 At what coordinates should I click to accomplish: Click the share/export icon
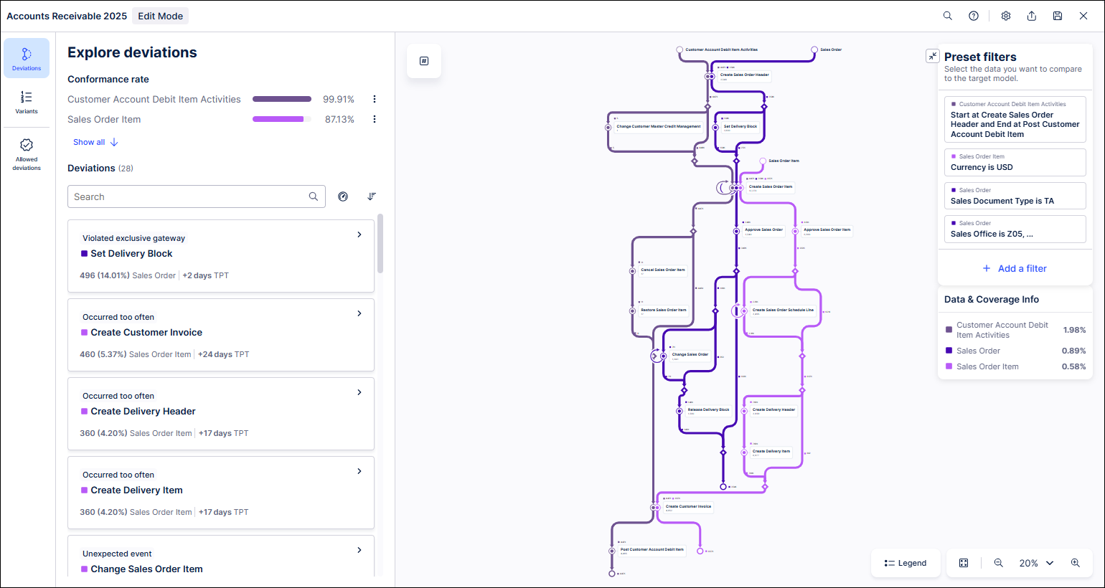1032,16
